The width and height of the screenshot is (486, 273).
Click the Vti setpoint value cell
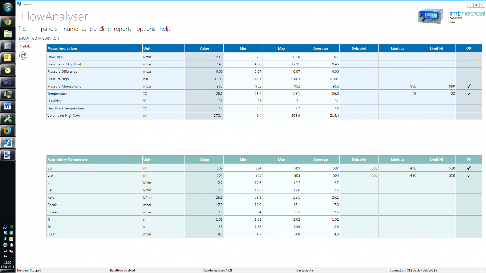(359, 168)
